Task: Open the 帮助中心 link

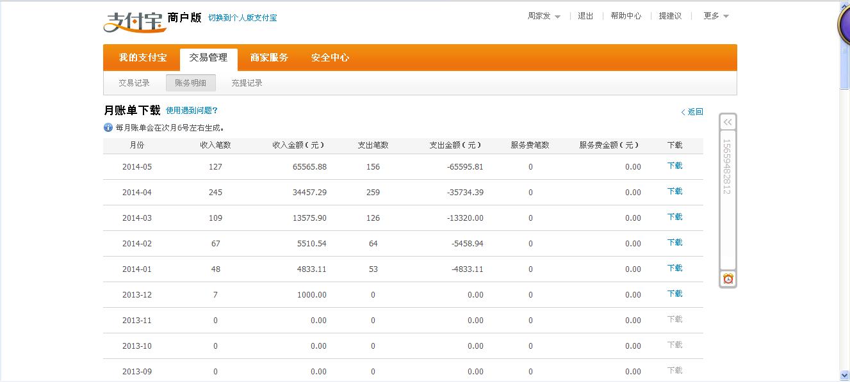Action: tap(625, 16)
